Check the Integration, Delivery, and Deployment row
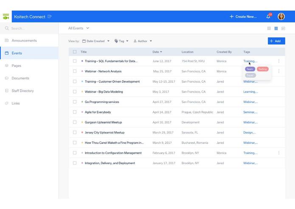 tap(75, 163)
